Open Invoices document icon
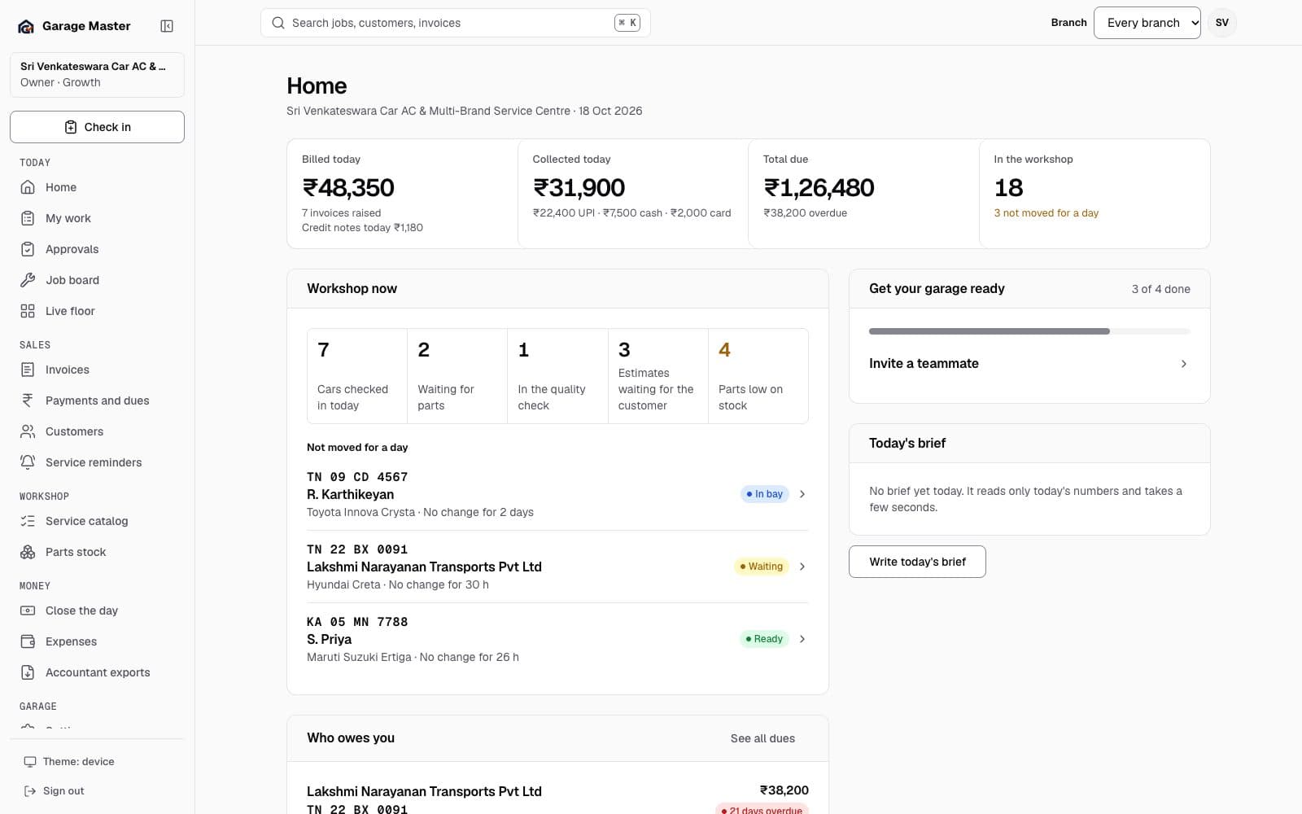 28,370
